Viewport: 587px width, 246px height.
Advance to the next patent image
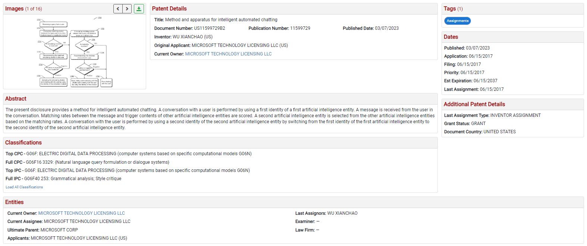pyautogui.click(x=127, y=9)
